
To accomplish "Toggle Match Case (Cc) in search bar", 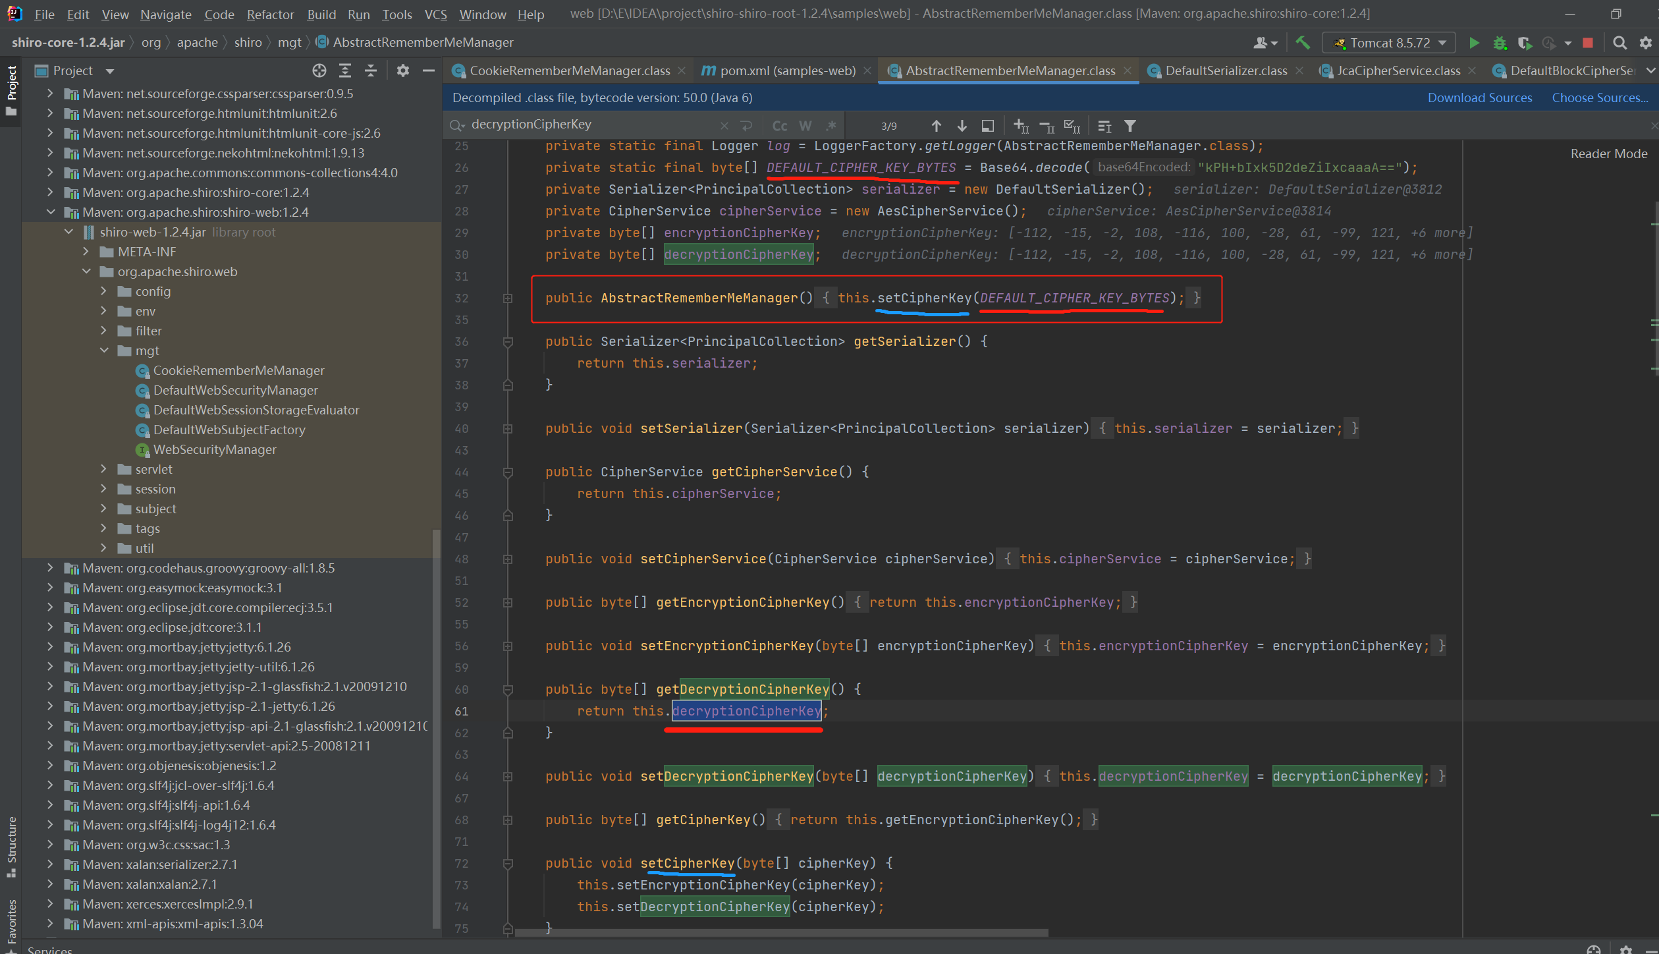I will click(x=780, y=125).
